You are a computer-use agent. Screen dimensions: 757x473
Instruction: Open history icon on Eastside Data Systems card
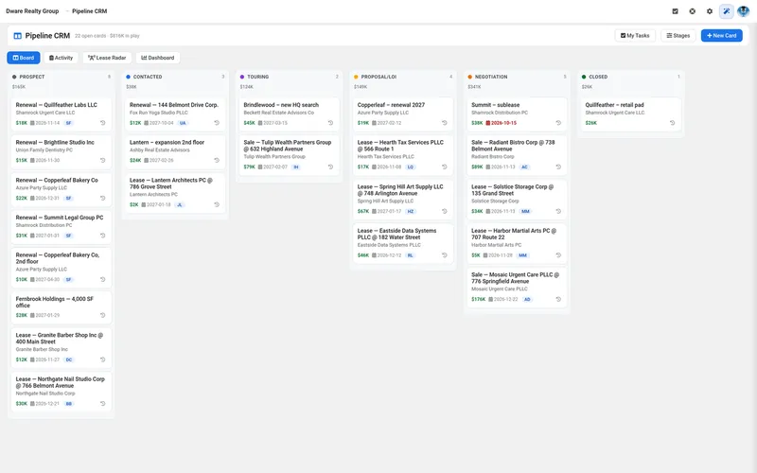[x=445, y=255]
